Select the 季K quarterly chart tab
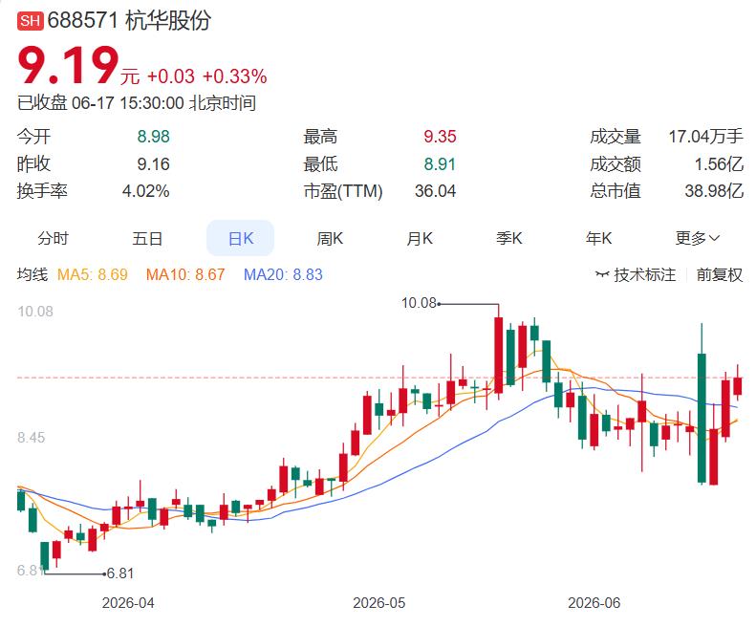The width and height of the screenshot is (756, 627). pos(509,238)
